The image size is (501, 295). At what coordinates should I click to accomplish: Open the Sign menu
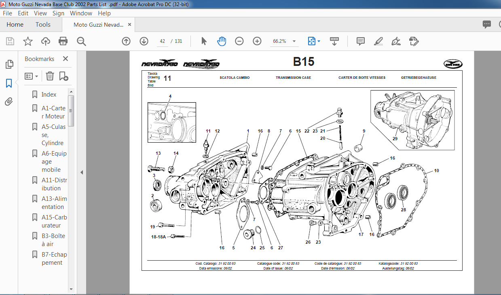tap(58, 13)
